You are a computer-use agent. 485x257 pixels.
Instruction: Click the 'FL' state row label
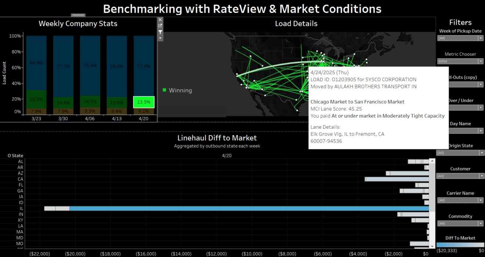[21, 185]
